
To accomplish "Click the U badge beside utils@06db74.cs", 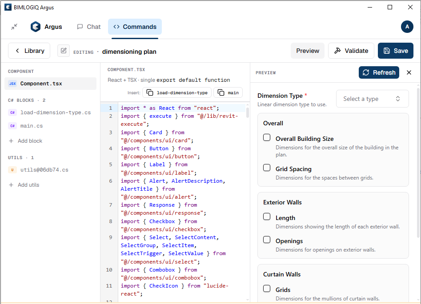I will coord(12,170).
